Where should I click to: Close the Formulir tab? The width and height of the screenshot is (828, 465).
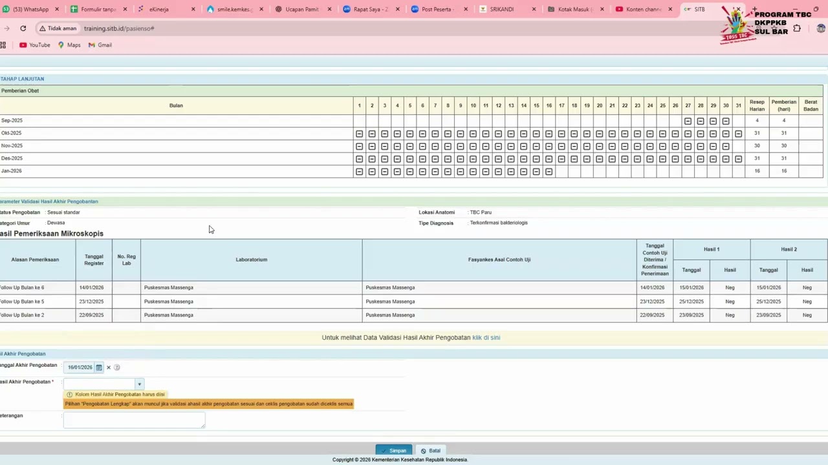point(125,10)
